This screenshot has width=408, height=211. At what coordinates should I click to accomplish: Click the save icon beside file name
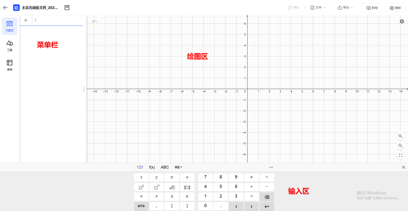click(x=67, y=8)
